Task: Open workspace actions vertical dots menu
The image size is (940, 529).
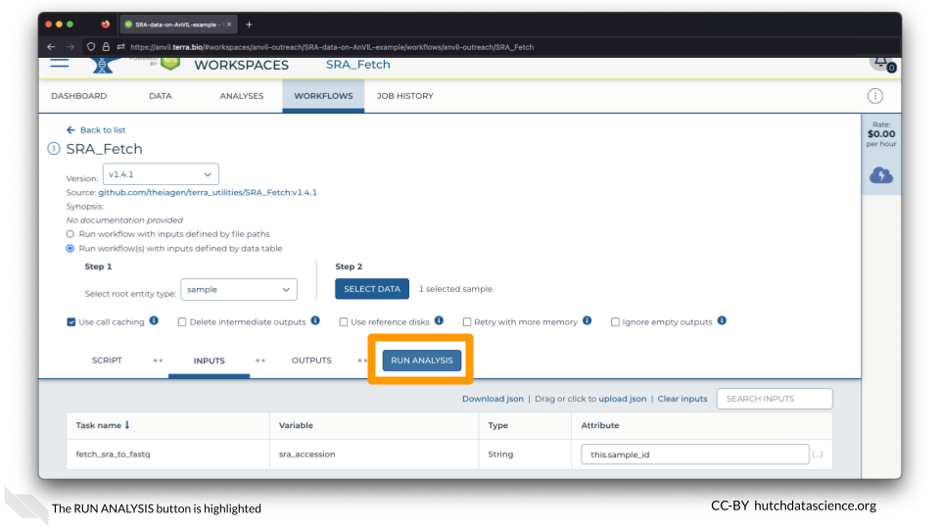Action: pyautogui.click(x=874, y=96)
